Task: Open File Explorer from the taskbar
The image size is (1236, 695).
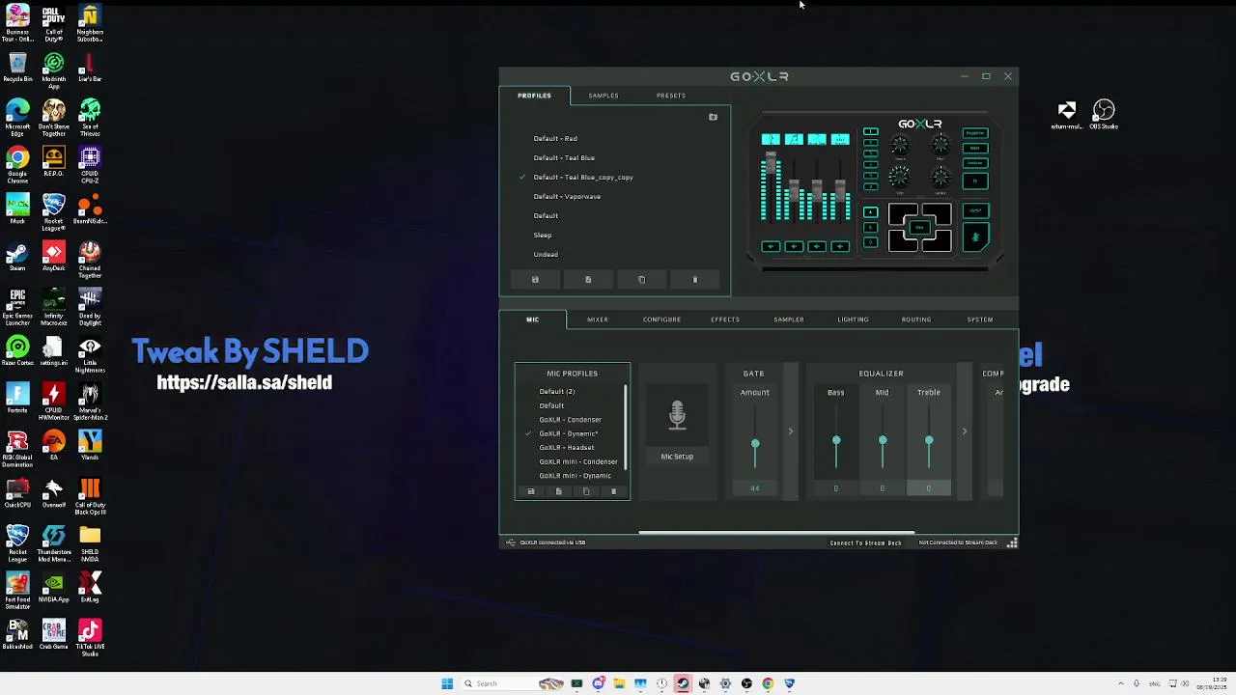Action: [619, 683]
